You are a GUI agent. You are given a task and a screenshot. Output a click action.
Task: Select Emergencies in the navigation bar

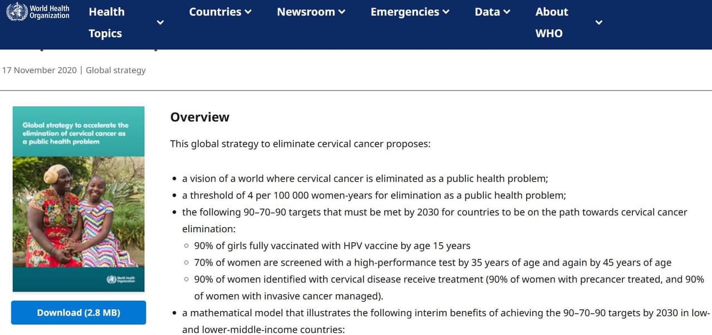point(404,12)
